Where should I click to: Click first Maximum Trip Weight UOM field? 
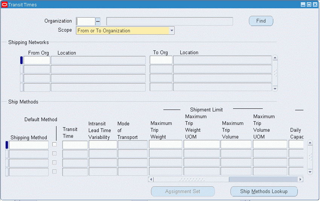pyautogui.click(x=202, y=144)
